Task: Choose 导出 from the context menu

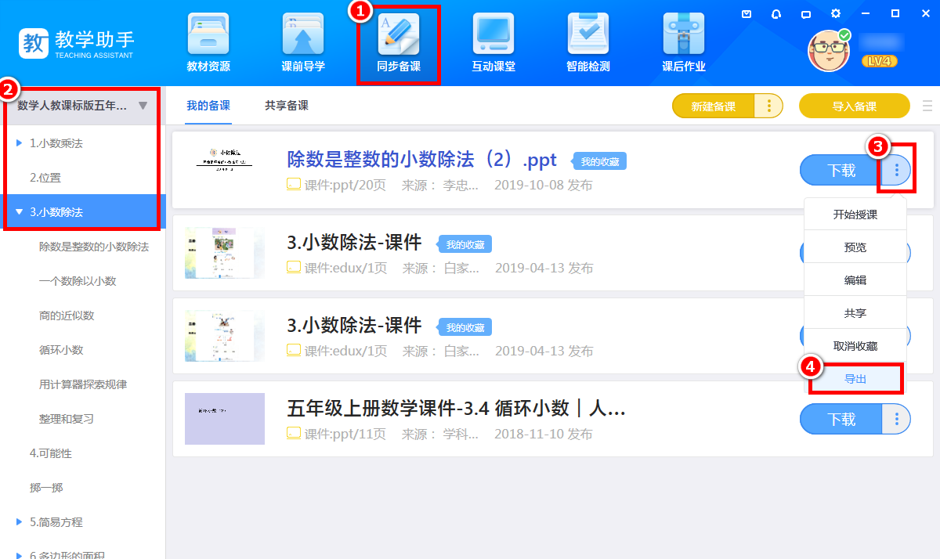Action: point(855,379)
